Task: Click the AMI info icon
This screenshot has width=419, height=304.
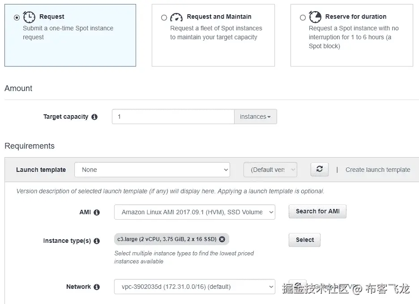Action: (x=97, y=212)
